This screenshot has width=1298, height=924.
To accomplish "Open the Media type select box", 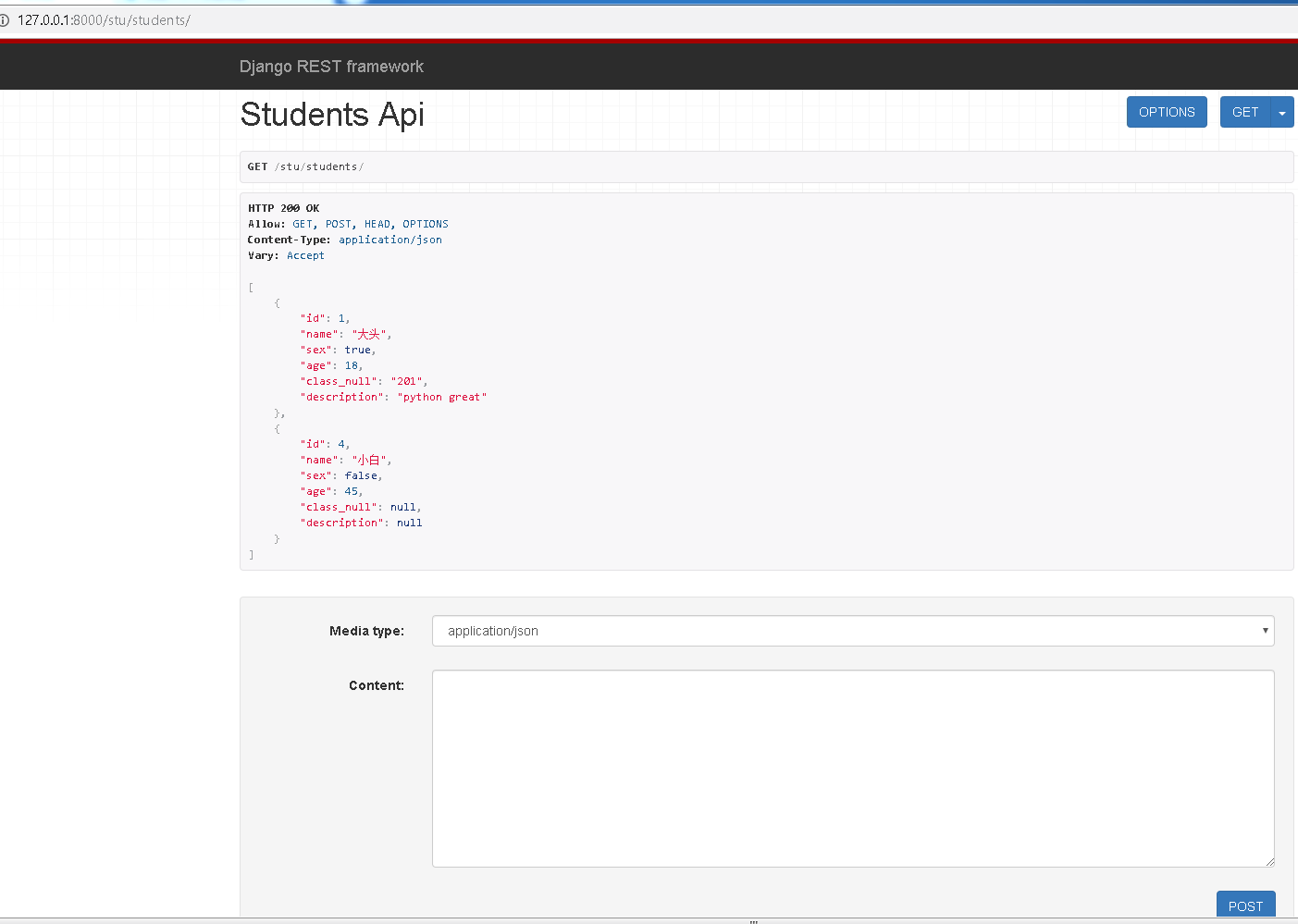I will [853, 631].
